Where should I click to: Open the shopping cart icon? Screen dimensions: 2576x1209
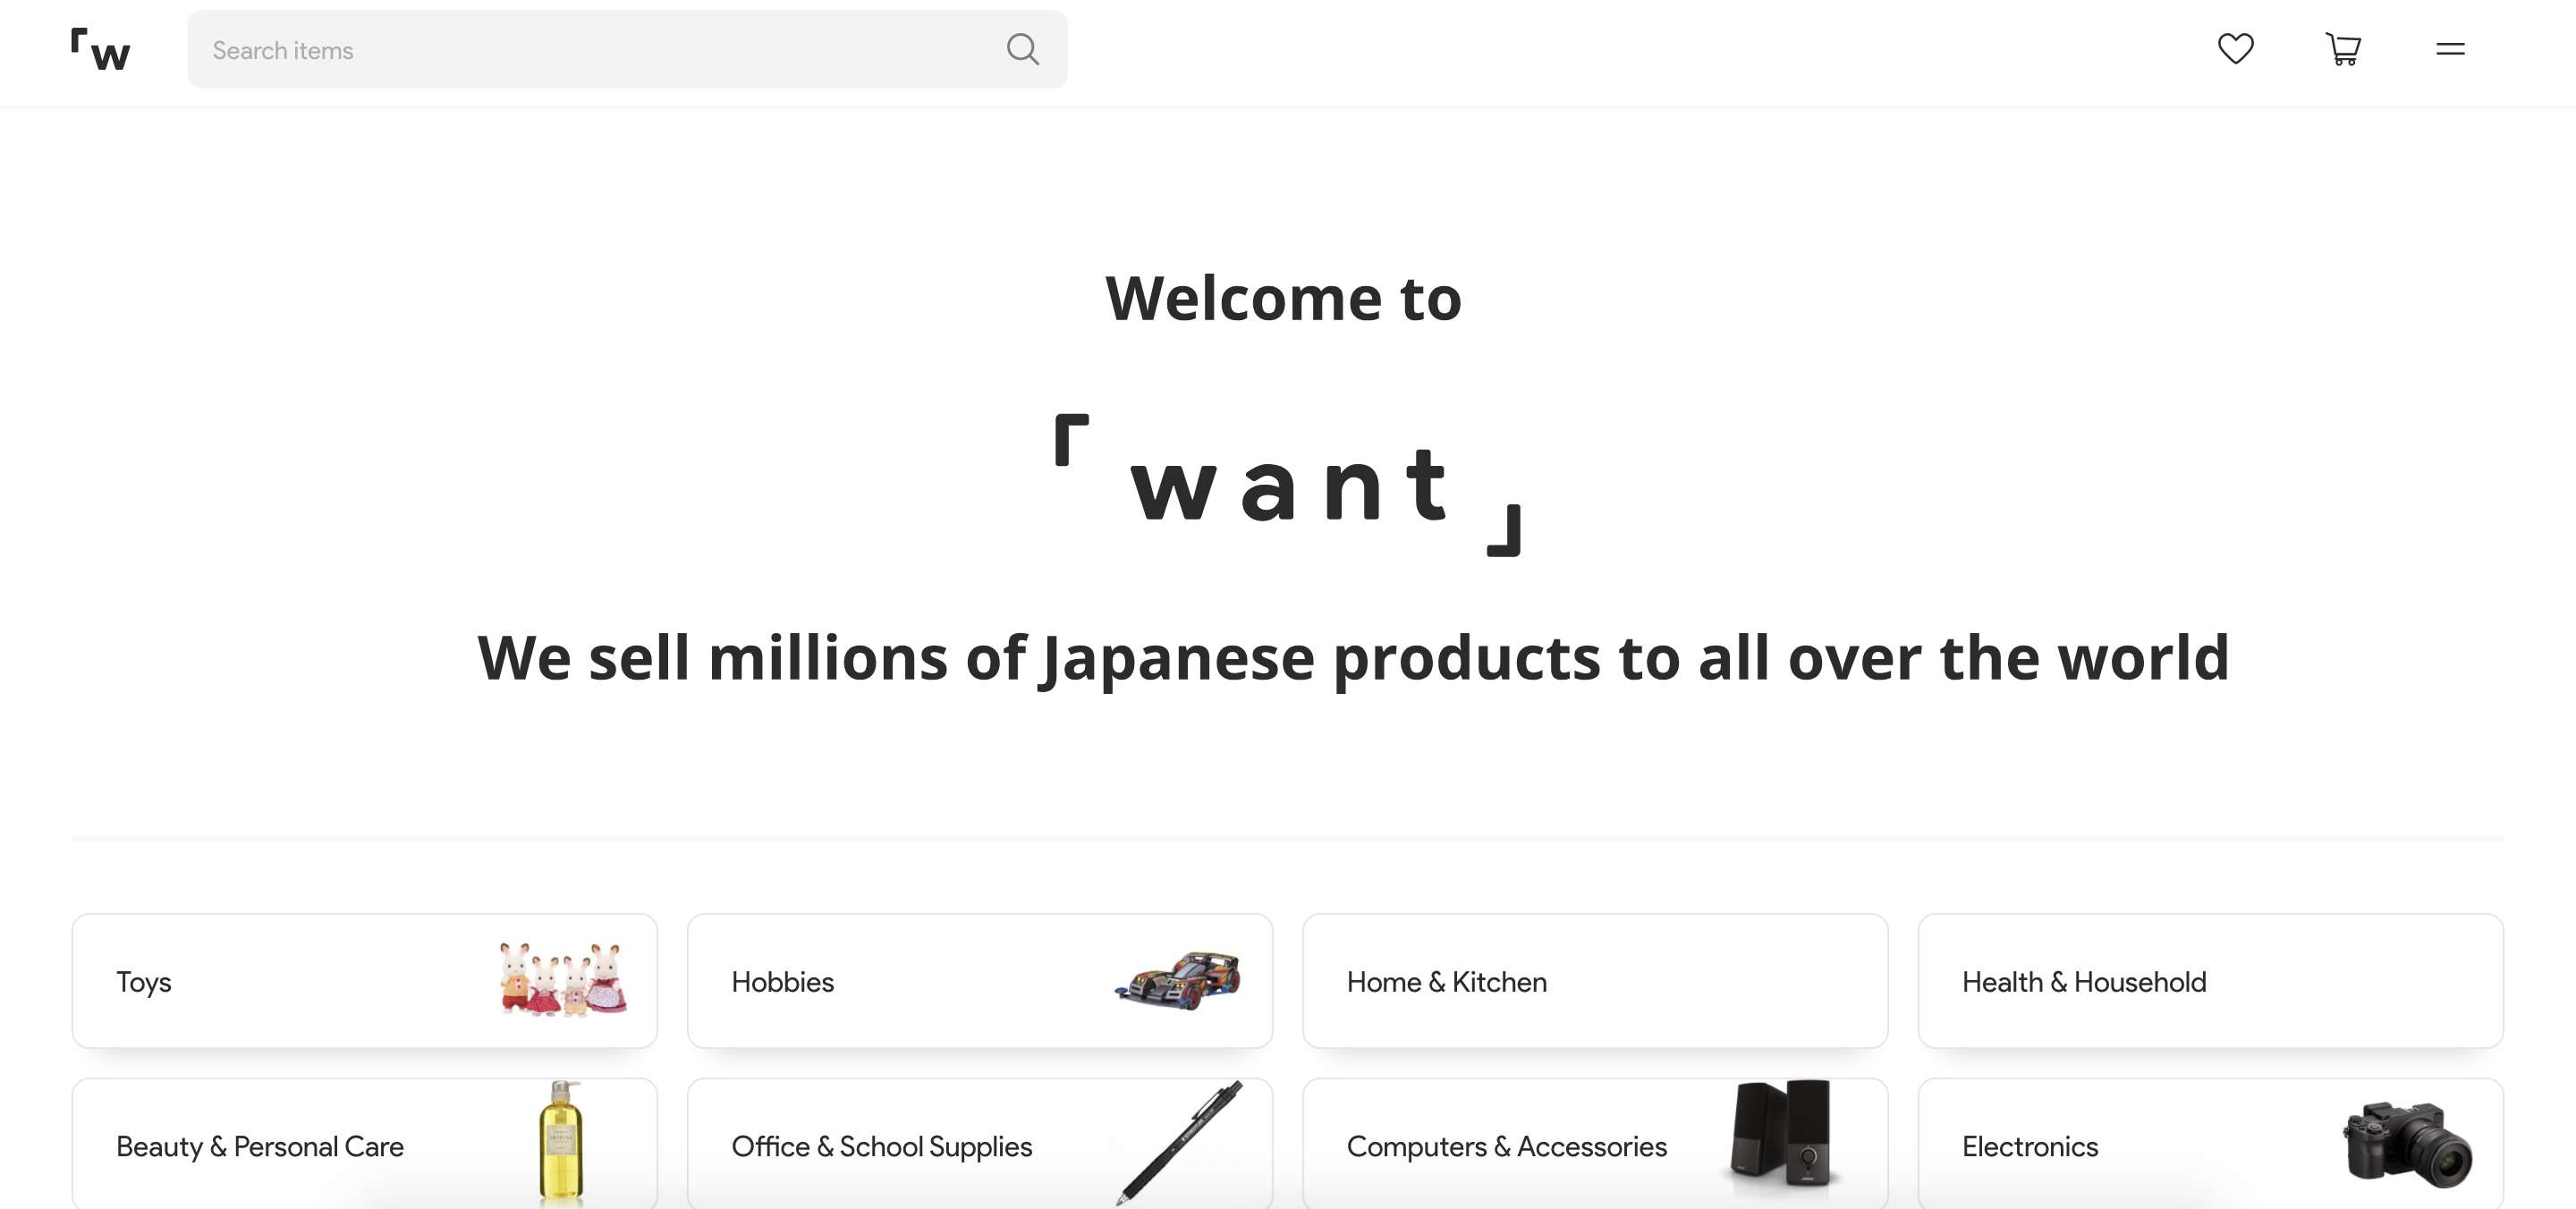2343,48
